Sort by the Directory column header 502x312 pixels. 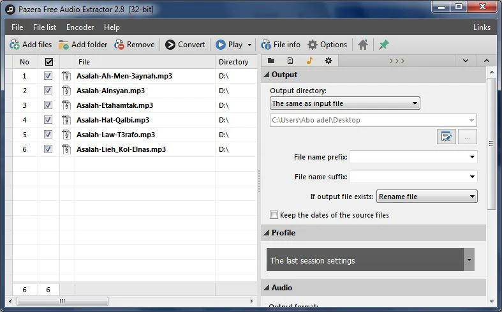[236, 62]
